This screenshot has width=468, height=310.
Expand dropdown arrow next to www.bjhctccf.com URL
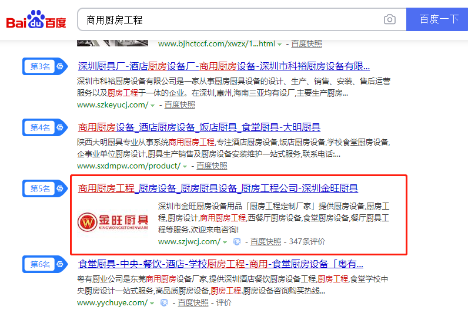point(280,45)
